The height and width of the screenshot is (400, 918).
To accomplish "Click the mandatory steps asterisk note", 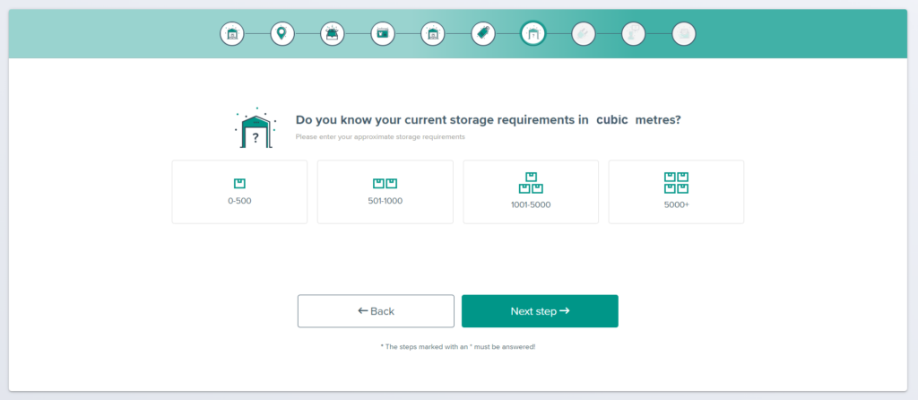I will [458, 347].
